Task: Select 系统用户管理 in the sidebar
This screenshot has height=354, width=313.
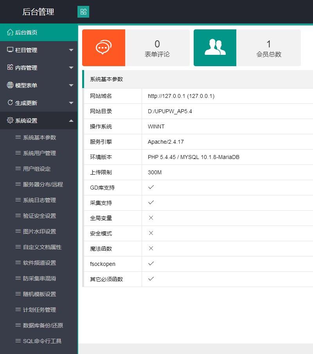Action: click(x=39, y=153)
